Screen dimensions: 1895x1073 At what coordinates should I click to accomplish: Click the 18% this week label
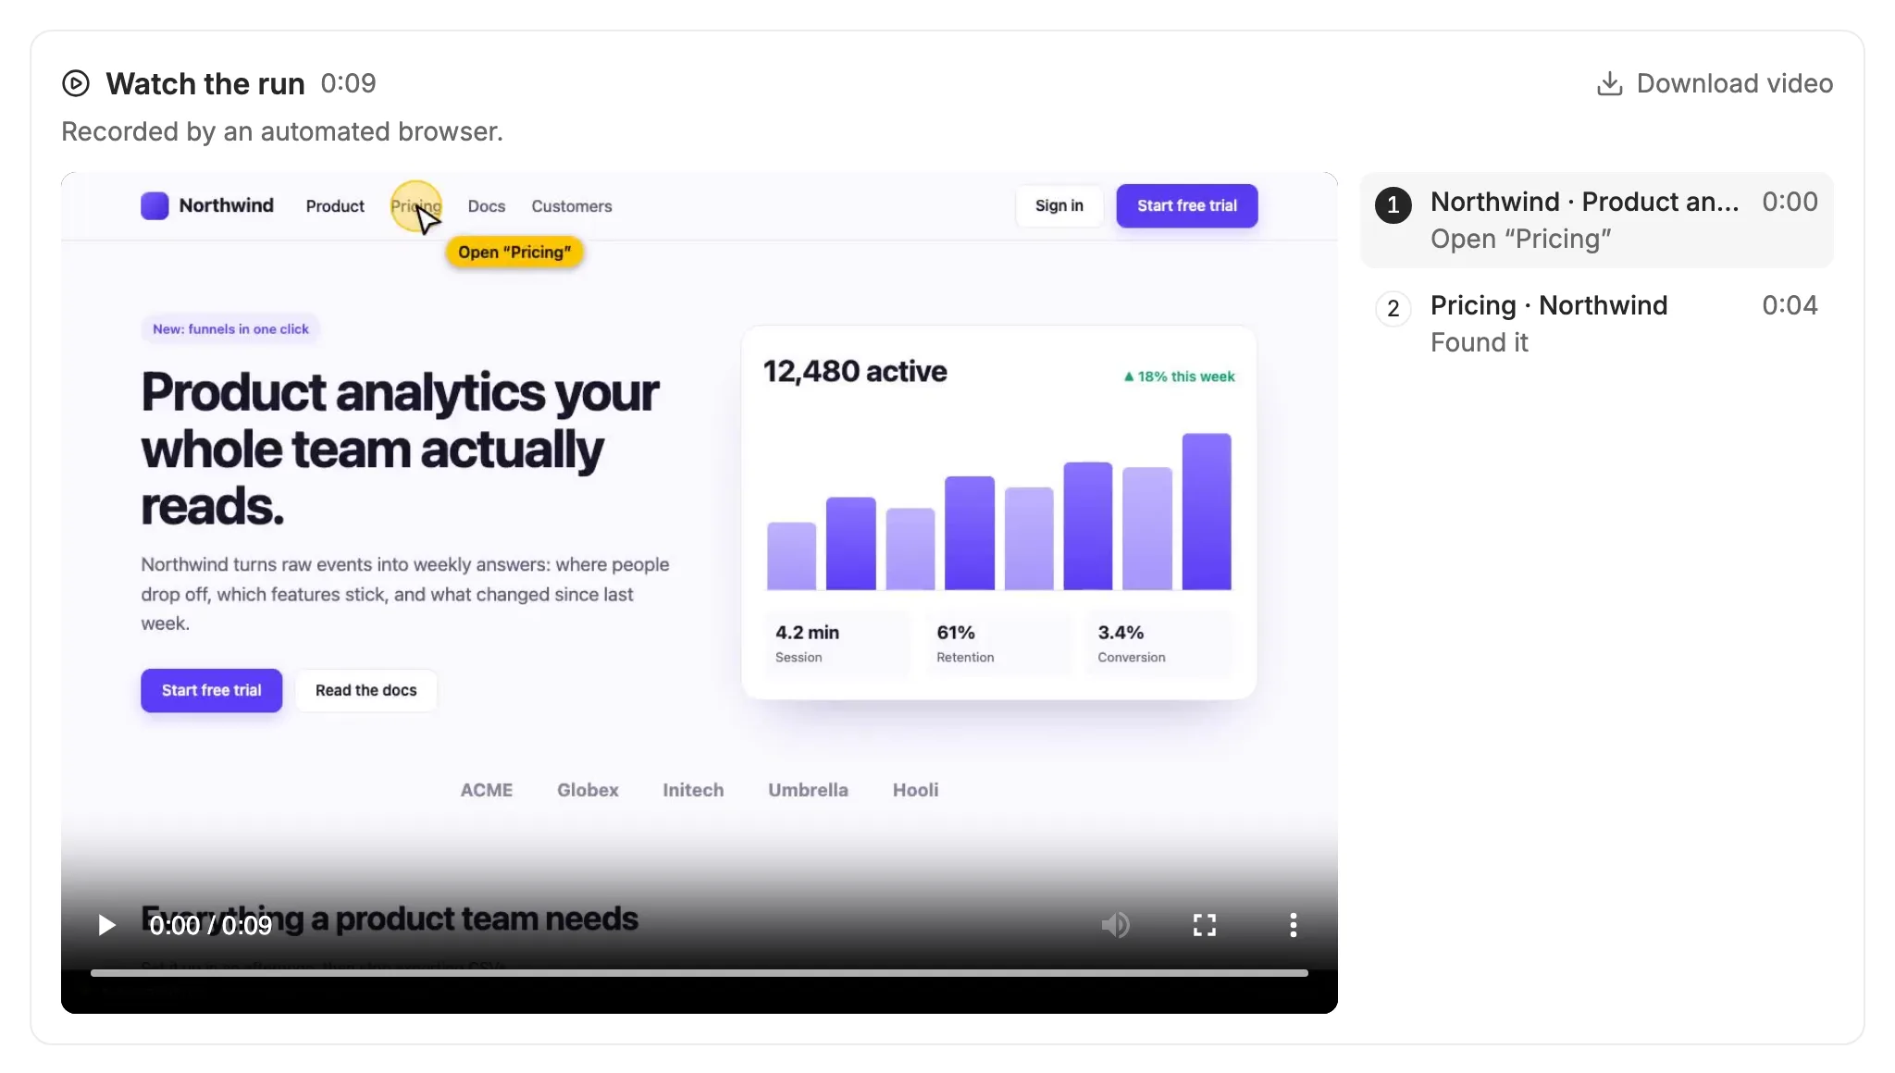tap(1179, 376)
